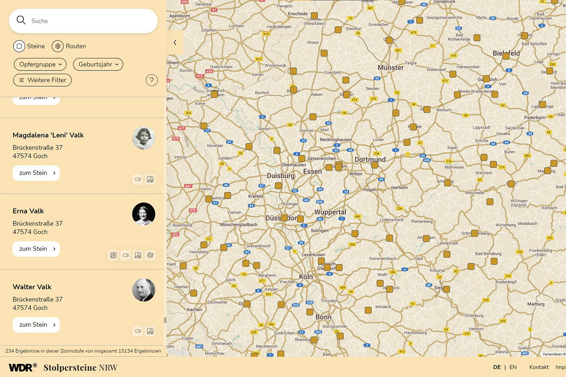
Task: Open Magdalena 'Leni' Valk portrait photo
Action: 144,138
